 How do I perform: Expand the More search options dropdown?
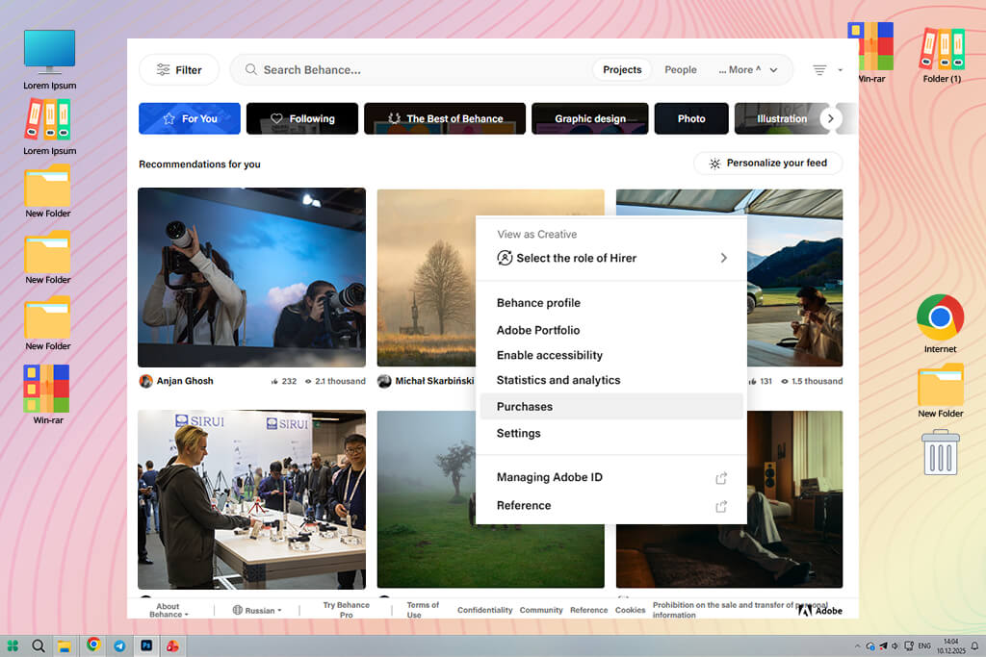coord(747,69)
